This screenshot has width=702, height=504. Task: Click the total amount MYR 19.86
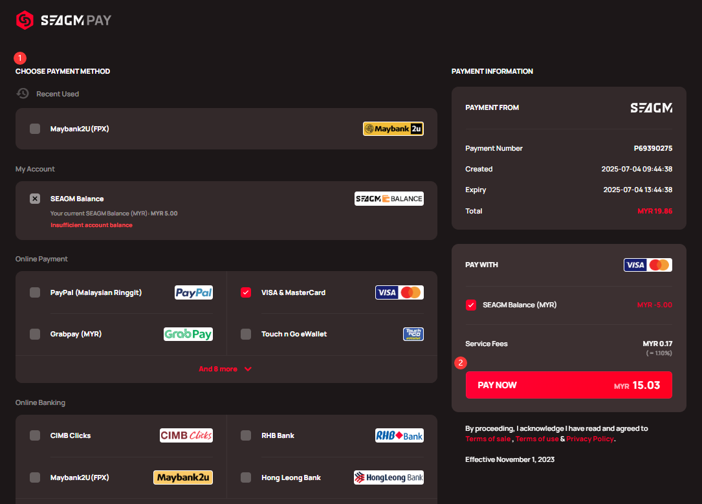pyautogui.click(x=655, y=212)
